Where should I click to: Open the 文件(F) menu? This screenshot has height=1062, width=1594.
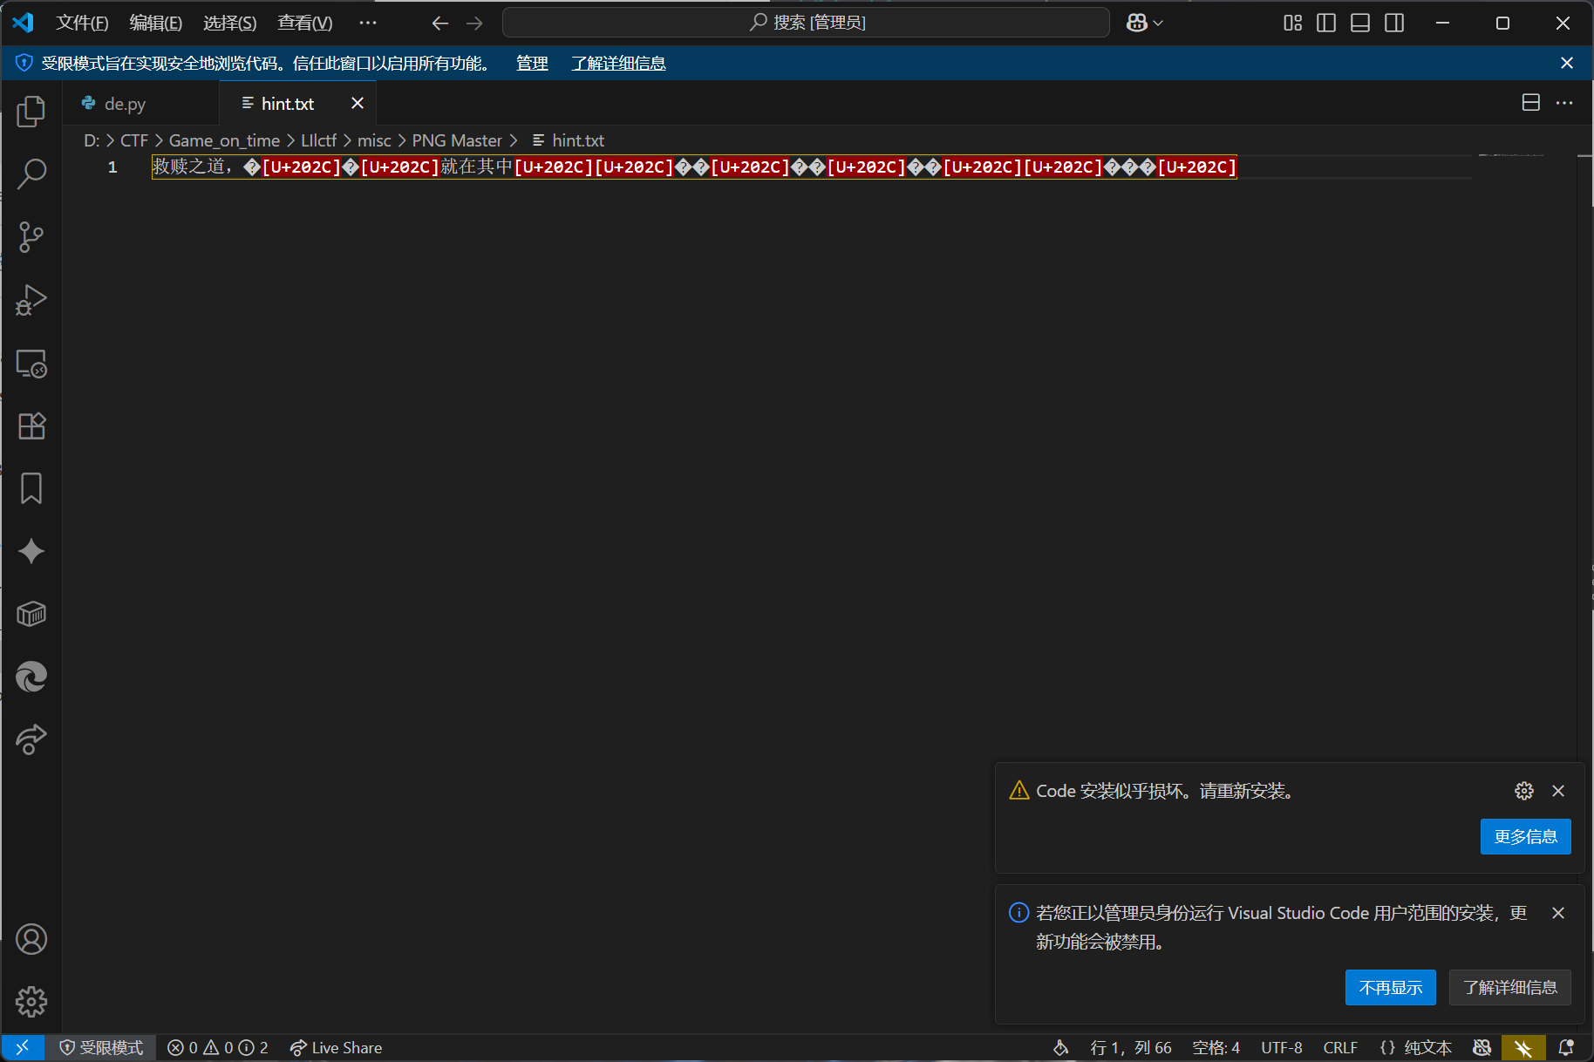82,23
